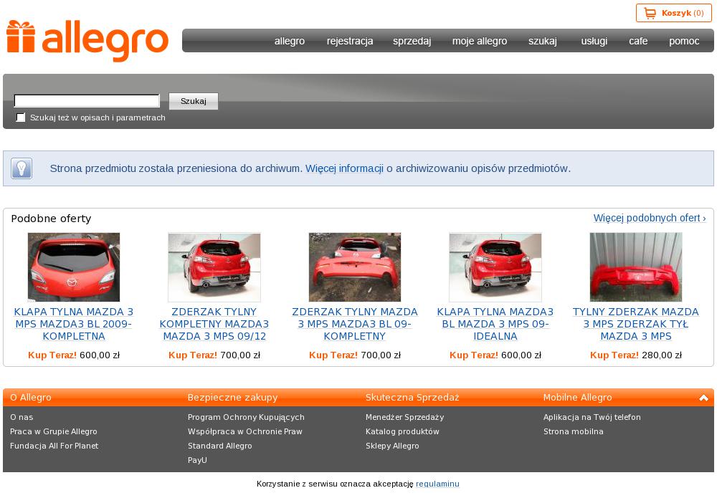
Task: Open KLAPA TYLNA MAZDA 3 MPS KOMPLETNA offer link
Action: pos(74,324)
